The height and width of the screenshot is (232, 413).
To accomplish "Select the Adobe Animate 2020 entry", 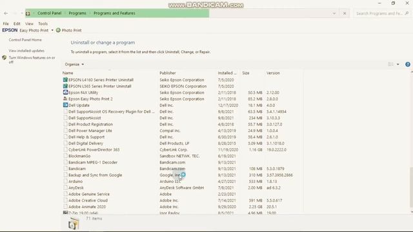I will click(87, 206).
